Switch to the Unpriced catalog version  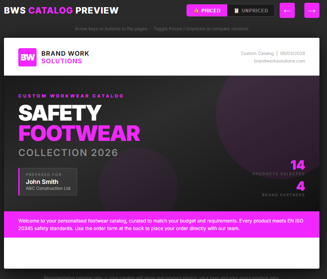[x=251, y=11]
